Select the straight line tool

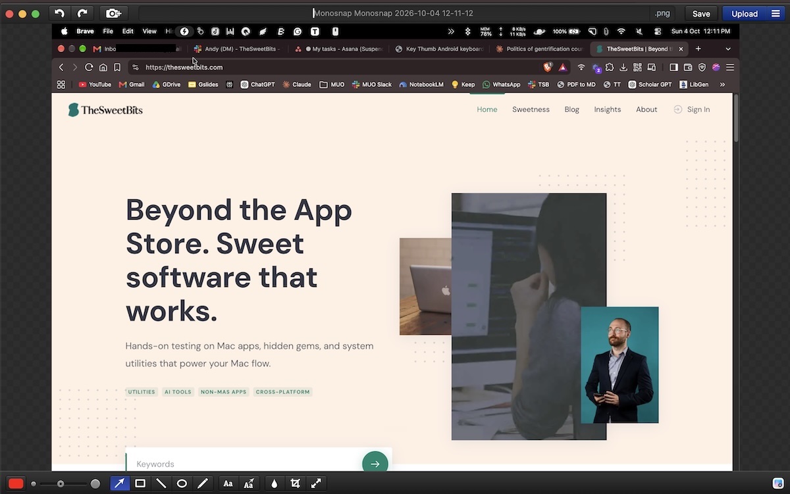[161, 483]
